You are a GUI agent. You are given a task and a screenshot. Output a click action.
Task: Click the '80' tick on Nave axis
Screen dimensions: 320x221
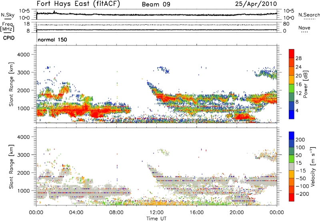[286, 24]
